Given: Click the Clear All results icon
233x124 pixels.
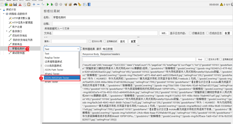Looking at the screenshot, I should pyautogui.click(x=70, y=4).
